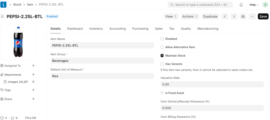Open the Manufacturing tab
270x120 pixels.
(x=208, y=29)
